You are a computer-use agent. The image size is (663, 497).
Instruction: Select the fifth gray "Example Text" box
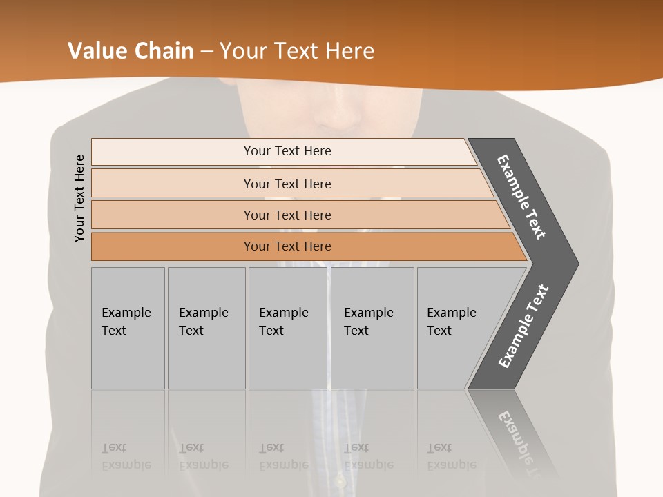pyautogui.click(x=456, y=328)
